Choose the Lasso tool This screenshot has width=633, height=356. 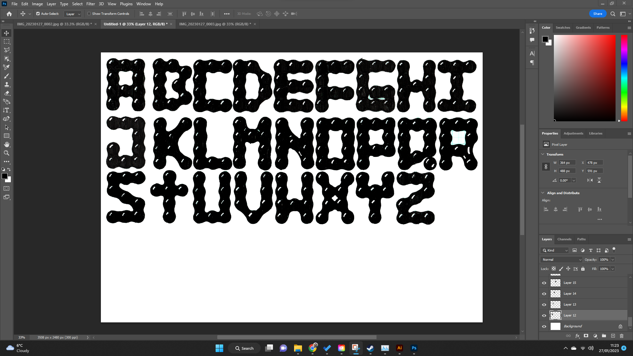pos(7,50)
